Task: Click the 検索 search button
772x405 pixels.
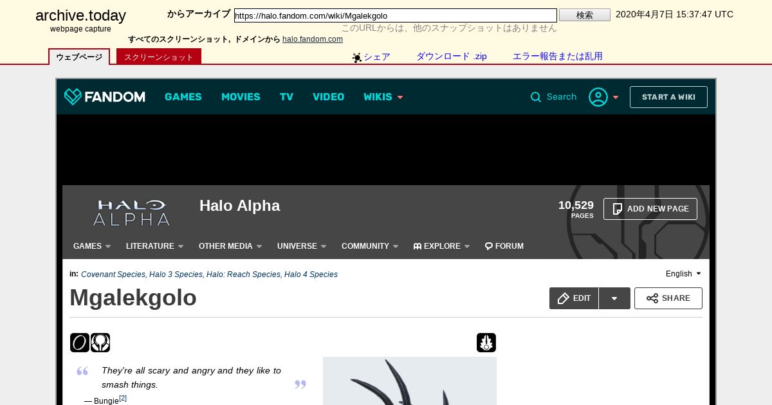Action: (x=585, y=15)
